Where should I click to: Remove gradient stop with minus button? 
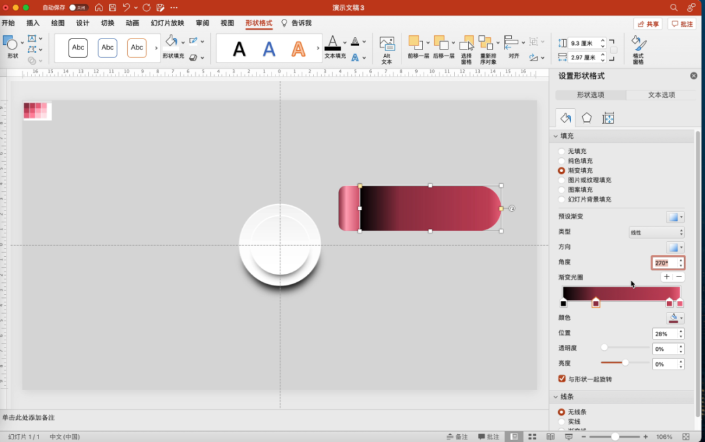[679, 276]
